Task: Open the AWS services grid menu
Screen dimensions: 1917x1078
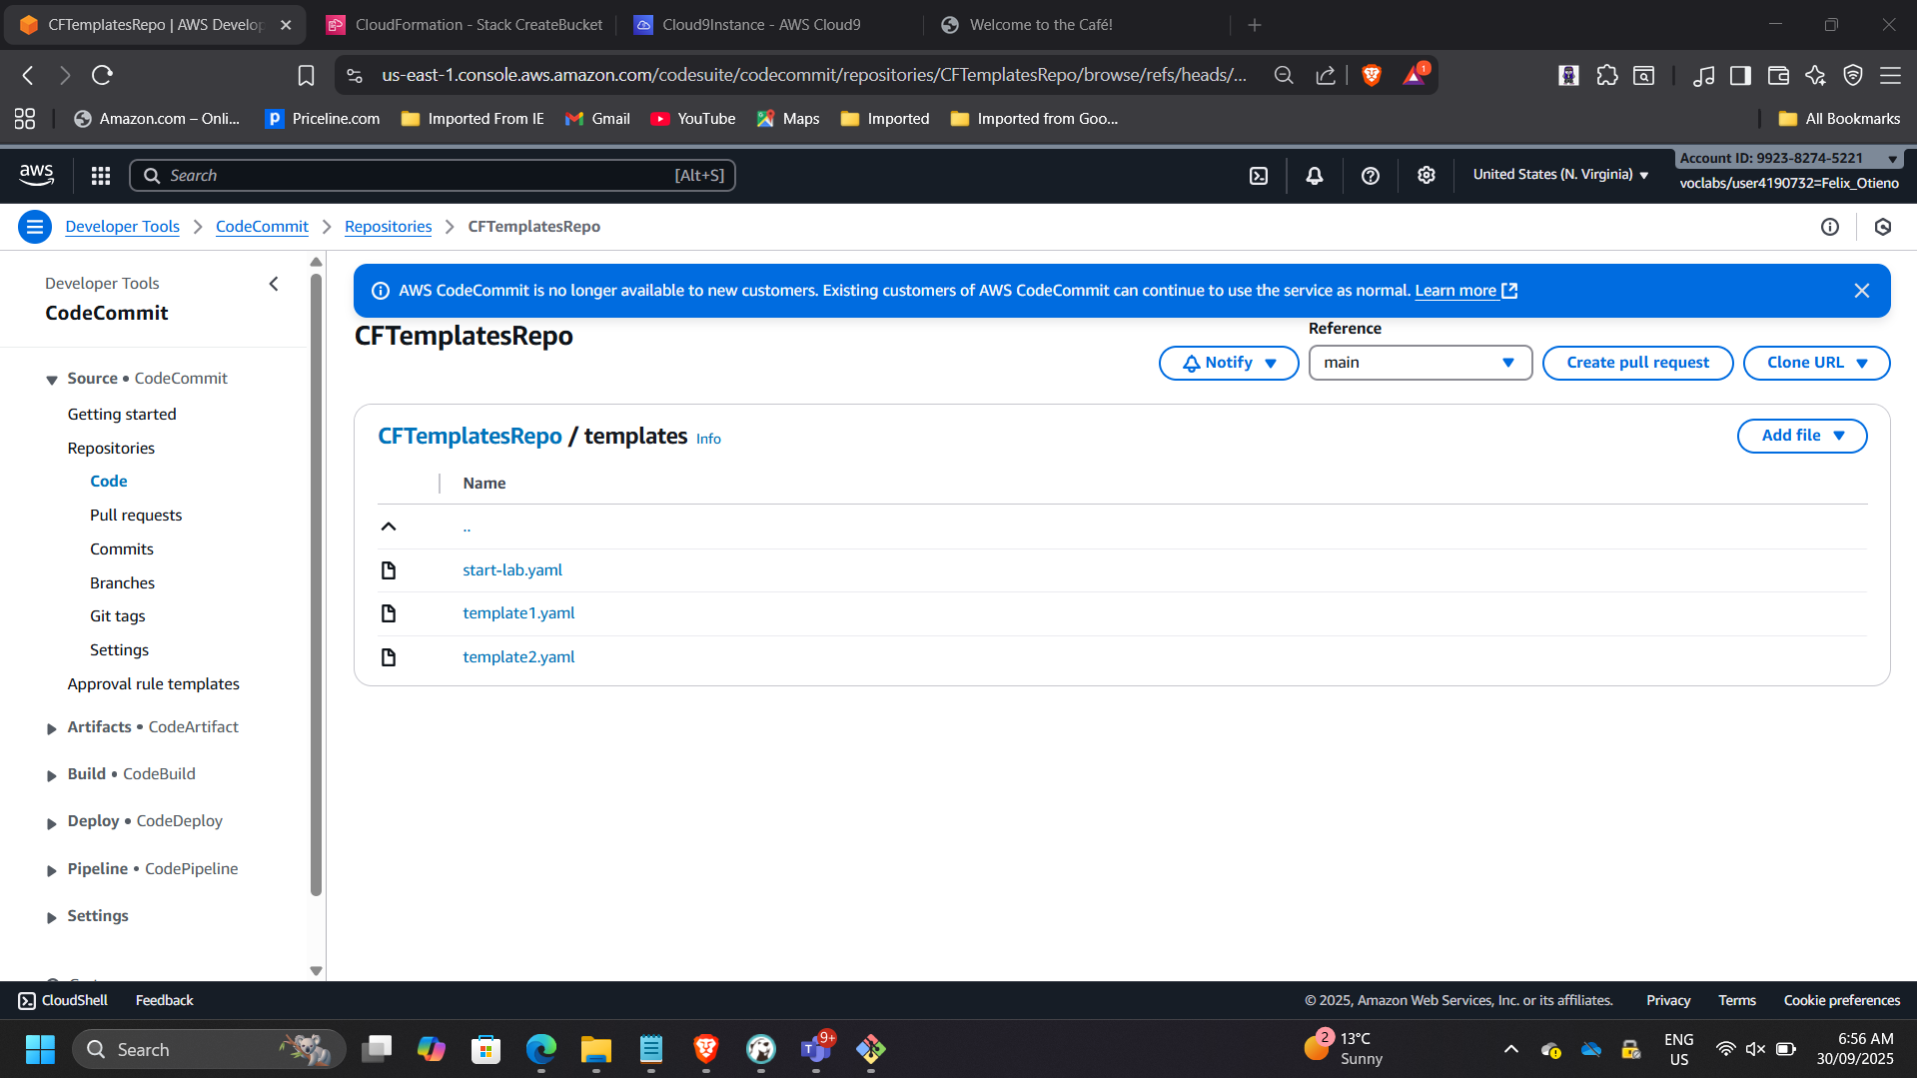Action: coord(100,174)
